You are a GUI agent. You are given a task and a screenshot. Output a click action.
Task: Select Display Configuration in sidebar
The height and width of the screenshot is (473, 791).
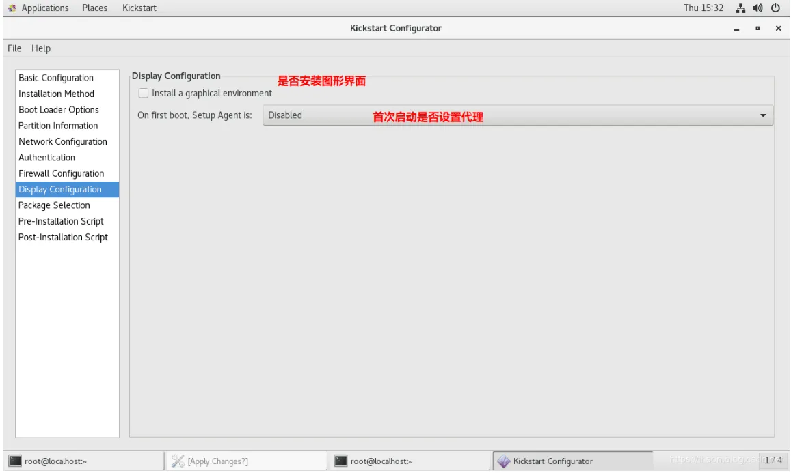(x=67, y=189)
